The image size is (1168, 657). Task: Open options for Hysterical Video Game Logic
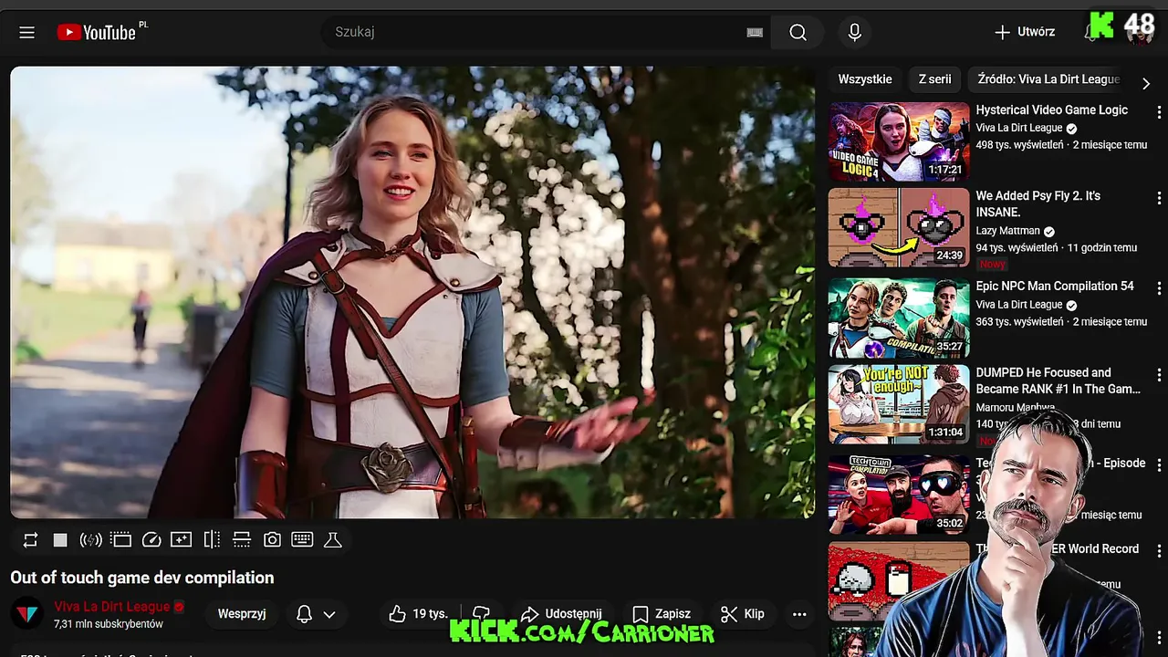point(1159,111)
